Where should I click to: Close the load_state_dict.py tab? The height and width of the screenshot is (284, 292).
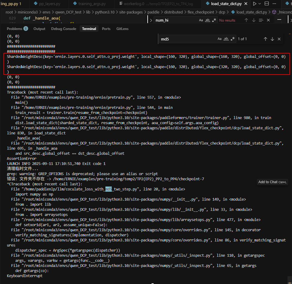click(246, 4)
